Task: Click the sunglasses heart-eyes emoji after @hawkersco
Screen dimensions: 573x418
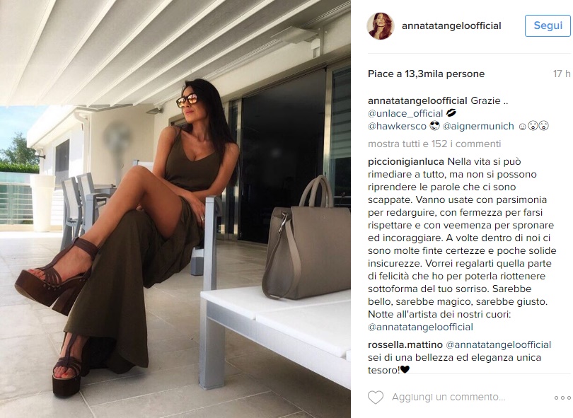Action: coord(434,127)
